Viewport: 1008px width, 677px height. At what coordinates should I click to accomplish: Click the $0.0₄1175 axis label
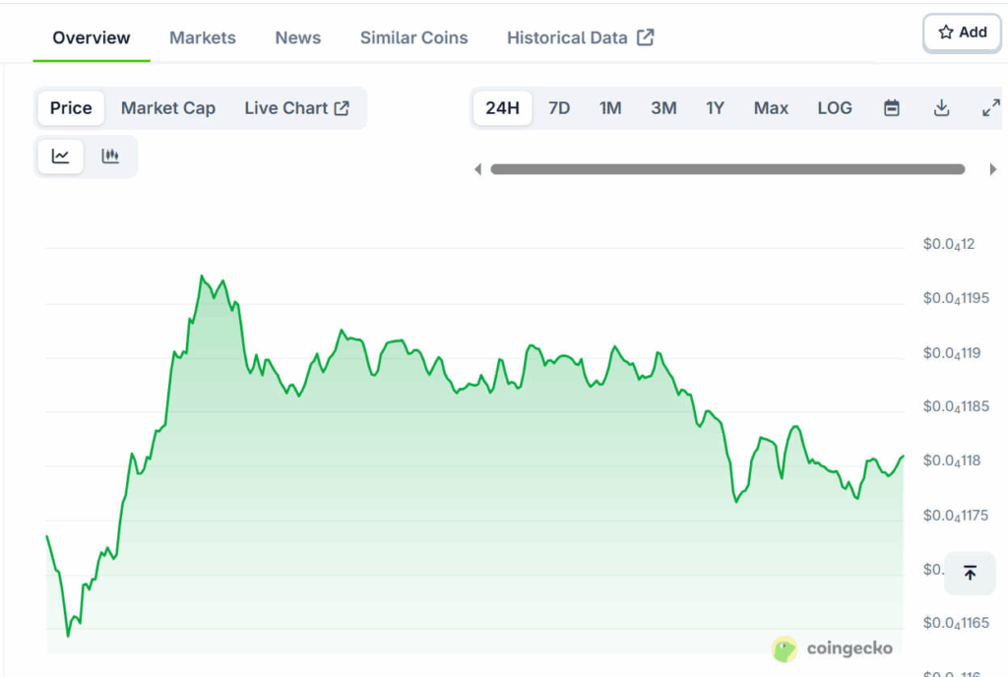tap(956, 516)
